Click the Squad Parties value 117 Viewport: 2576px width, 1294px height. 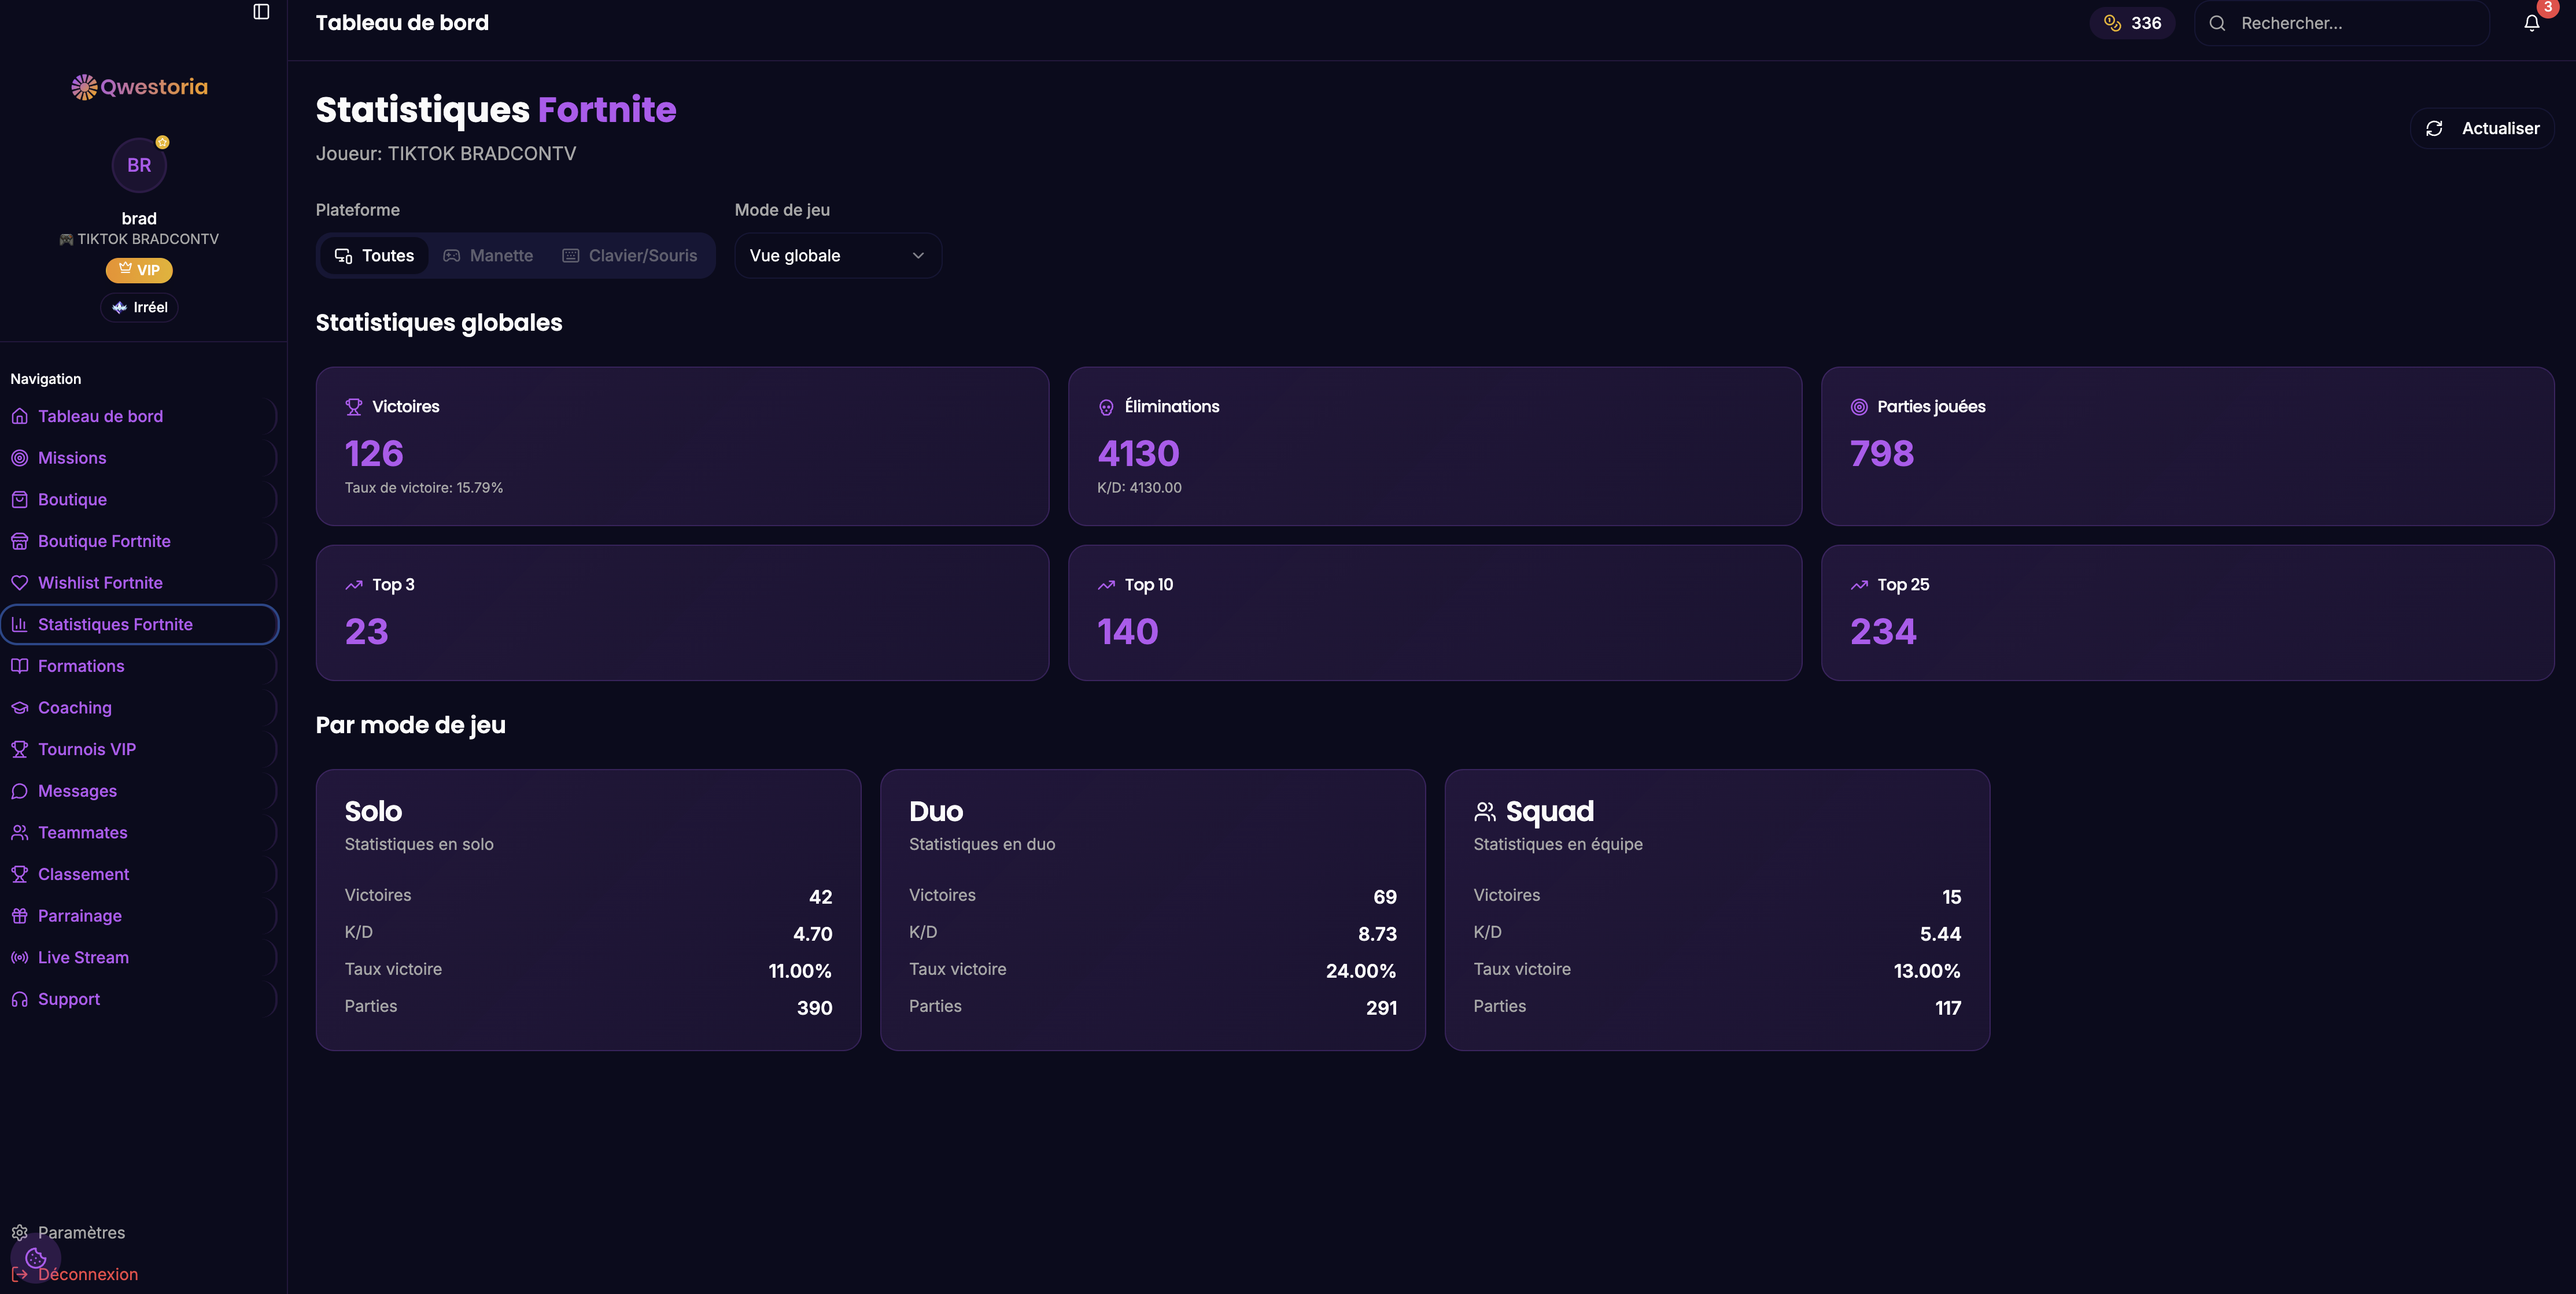tap(1948, 1008)
